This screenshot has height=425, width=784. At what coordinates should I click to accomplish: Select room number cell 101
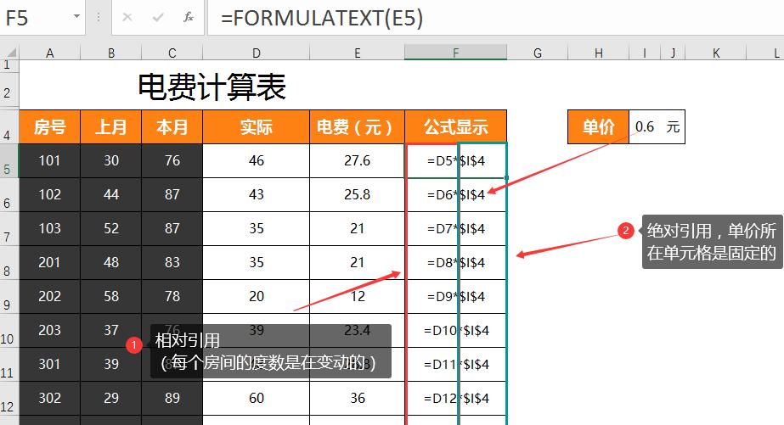coord(49,160)
